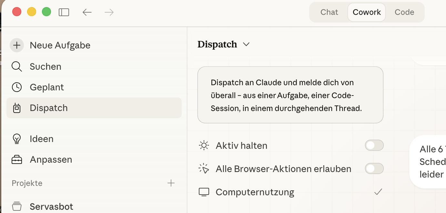
Task: Turn on Alle Browser-Aktionen erlauben
Action: [374, 168]
